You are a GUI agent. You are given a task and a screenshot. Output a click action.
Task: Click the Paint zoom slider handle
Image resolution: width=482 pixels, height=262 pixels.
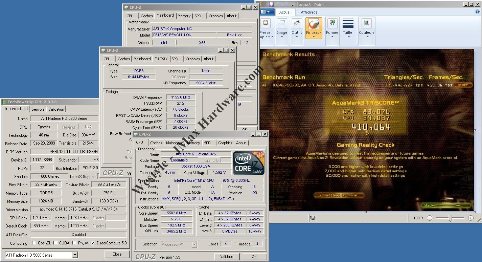450,218
